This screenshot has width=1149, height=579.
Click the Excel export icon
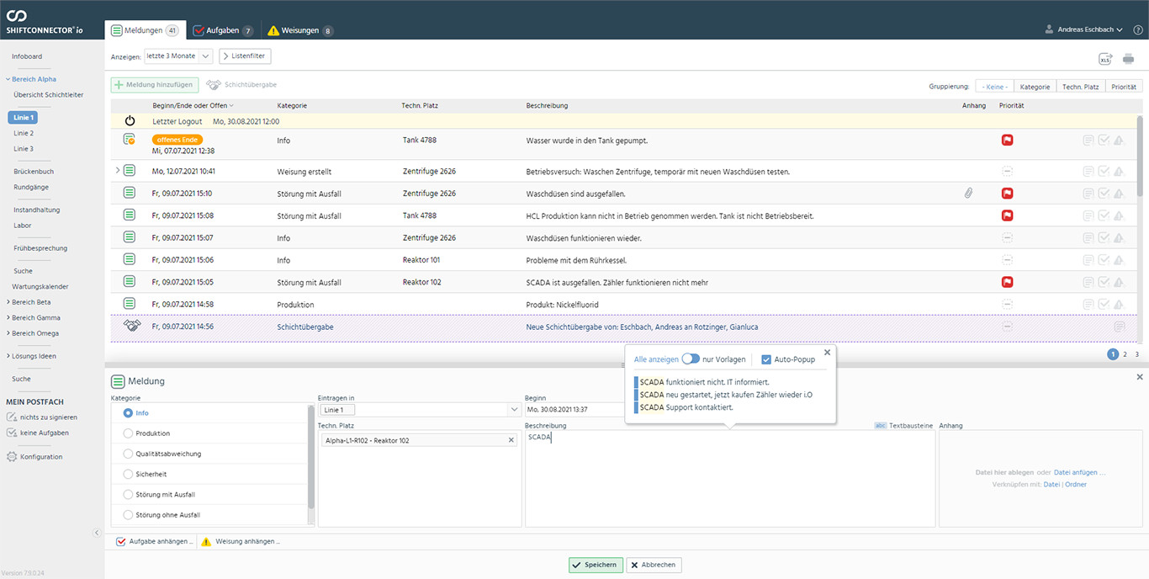pyautogui.click(x=1105, y=59)
